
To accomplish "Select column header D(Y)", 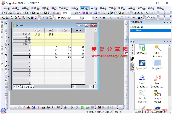I will coord(78,30).
